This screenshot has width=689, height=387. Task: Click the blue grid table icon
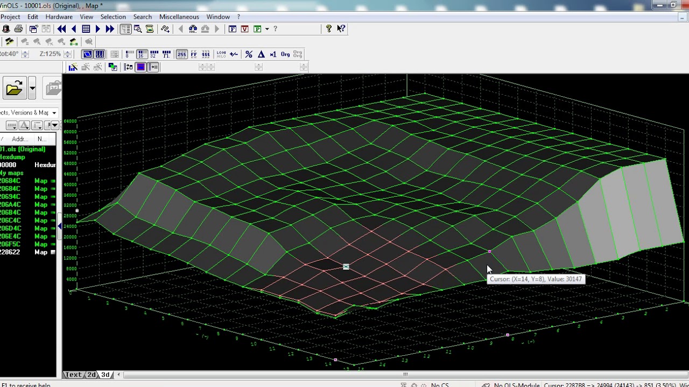point(86,29)
